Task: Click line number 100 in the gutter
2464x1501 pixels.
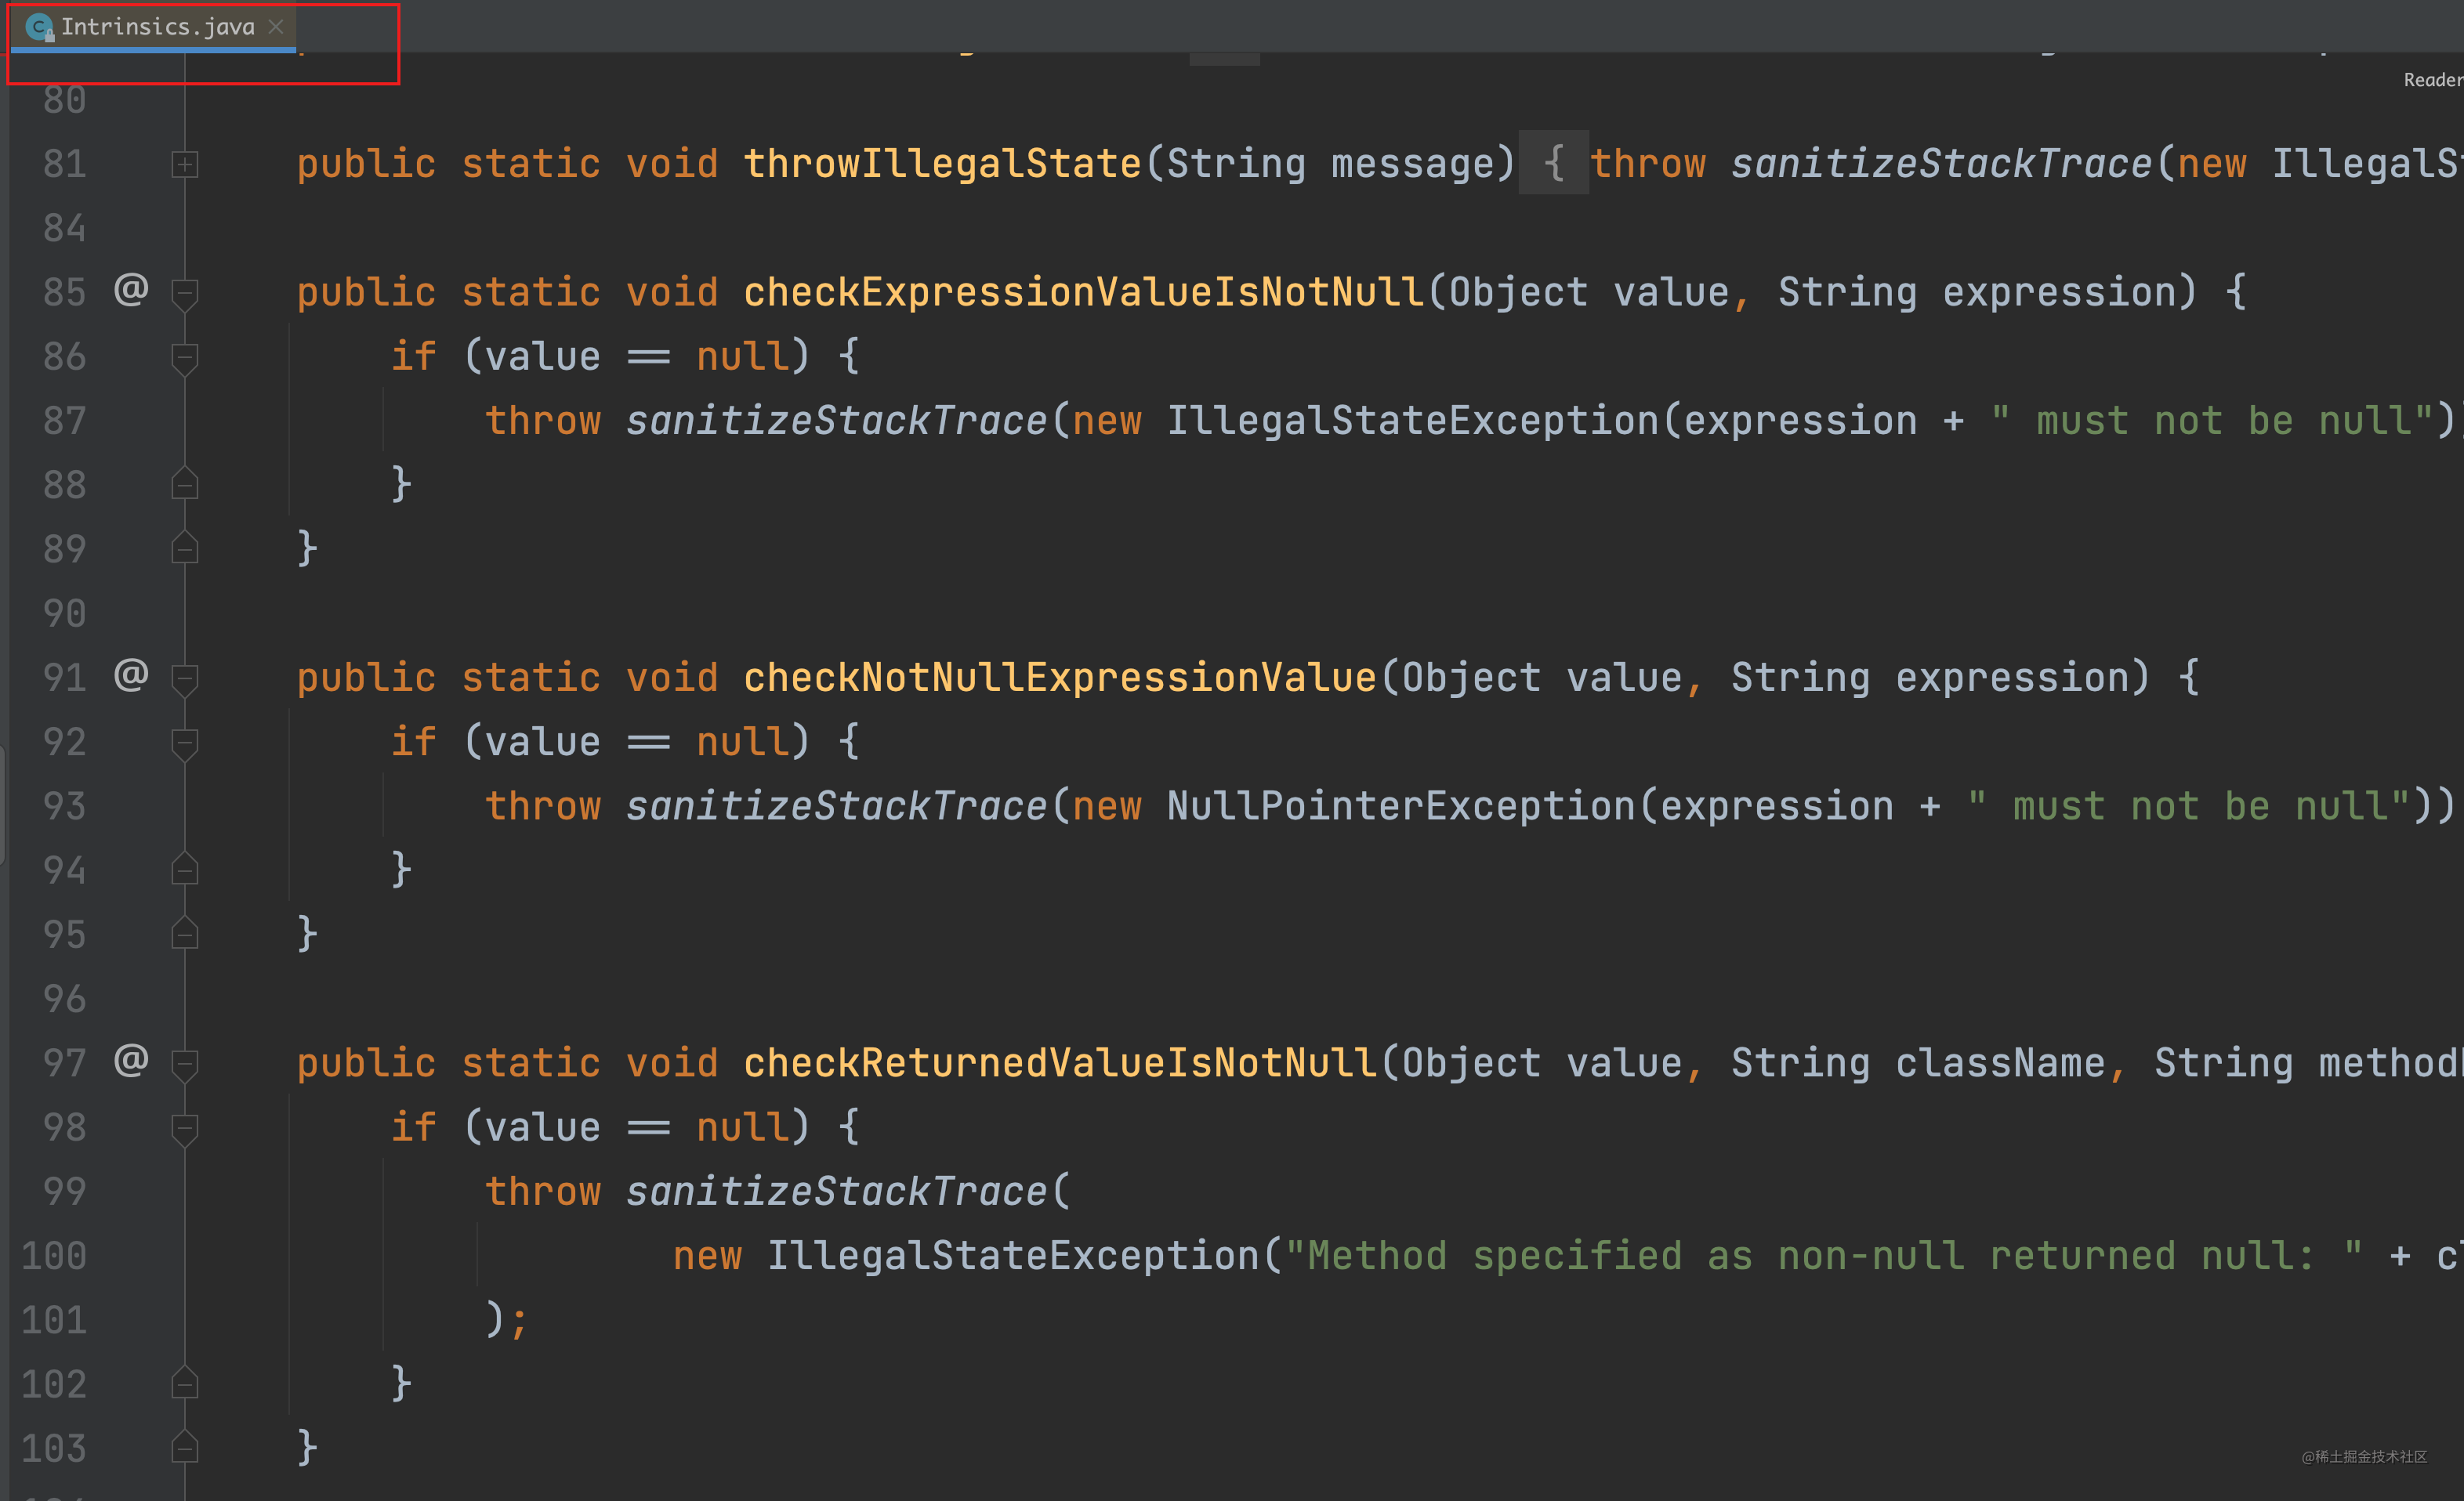Action: [x=54, y=1256]
